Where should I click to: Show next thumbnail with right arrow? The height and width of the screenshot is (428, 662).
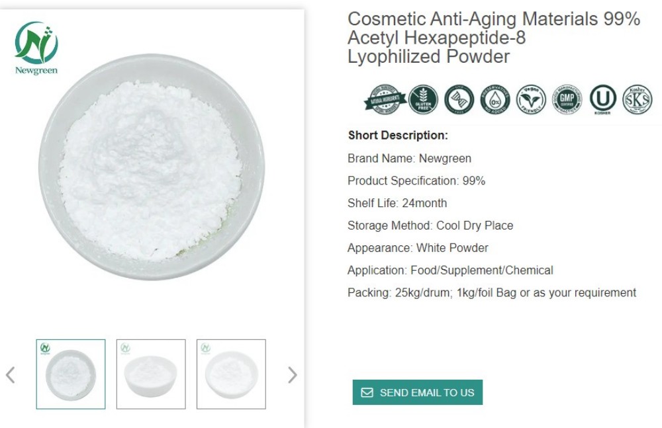coord(292,375)
